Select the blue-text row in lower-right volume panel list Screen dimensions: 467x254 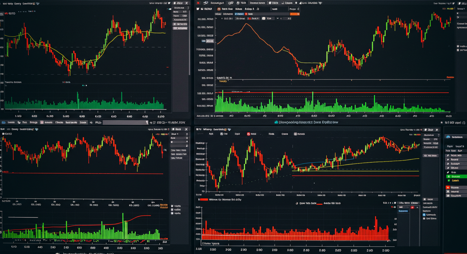pos(403,211)
